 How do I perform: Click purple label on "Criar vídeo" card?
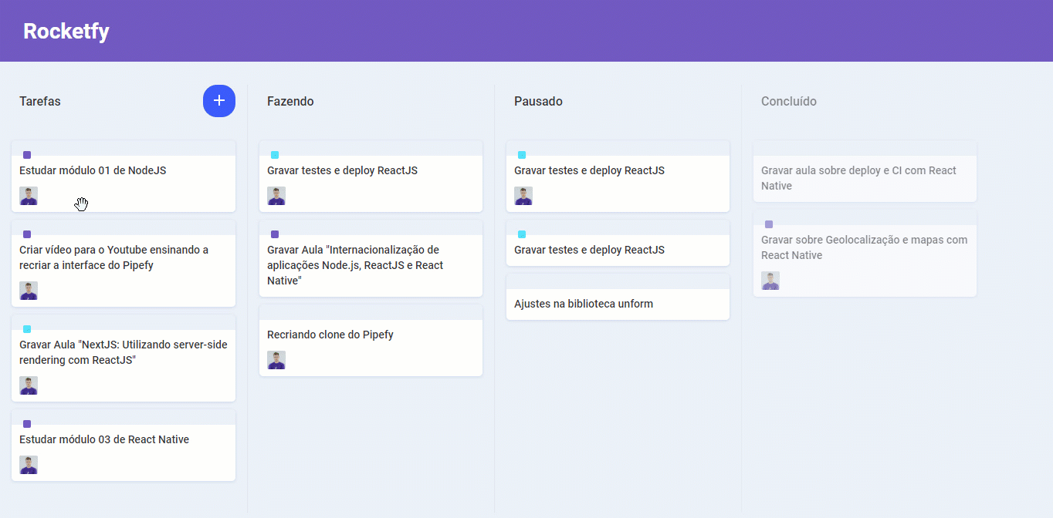click(x=27, y=234)
